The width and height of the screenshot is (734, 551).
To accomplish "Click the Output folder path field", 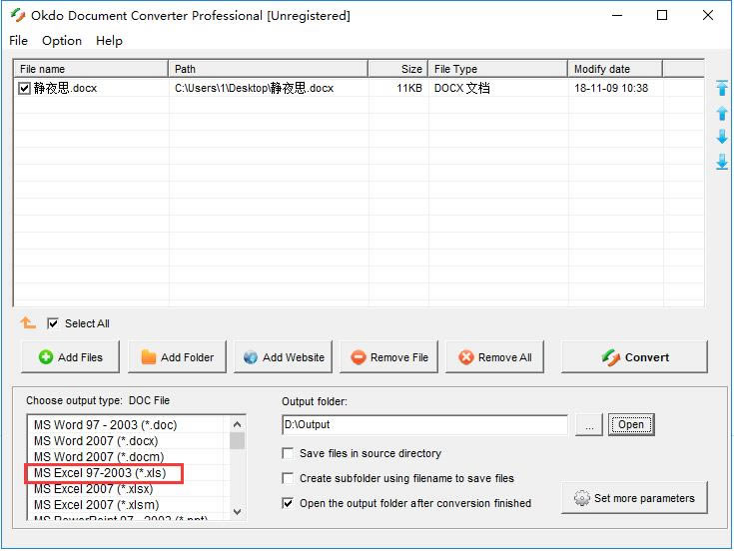I will click(x=424, y=425).
